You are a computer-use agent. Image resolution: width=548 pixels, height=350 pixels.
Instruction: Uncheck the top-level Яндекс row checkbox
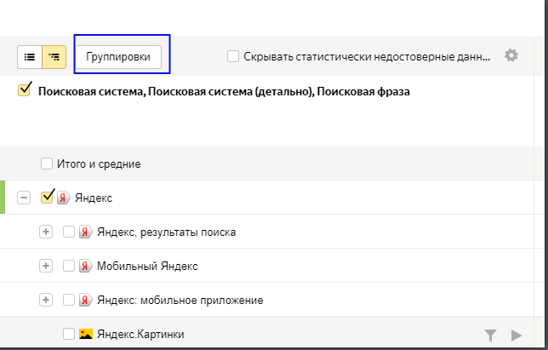[x=47, y=197]
